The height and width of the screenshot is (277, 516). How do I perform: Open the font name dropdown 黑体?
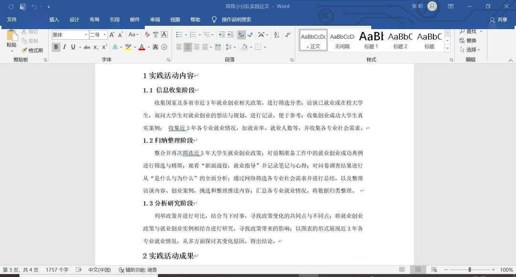tap(70, 34)
